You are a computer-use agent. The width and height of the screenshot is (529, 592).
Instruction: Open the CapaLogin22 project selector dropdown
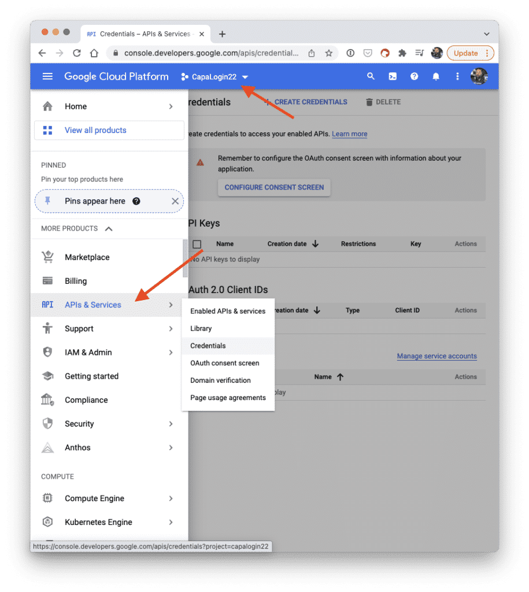click(214, 76)
